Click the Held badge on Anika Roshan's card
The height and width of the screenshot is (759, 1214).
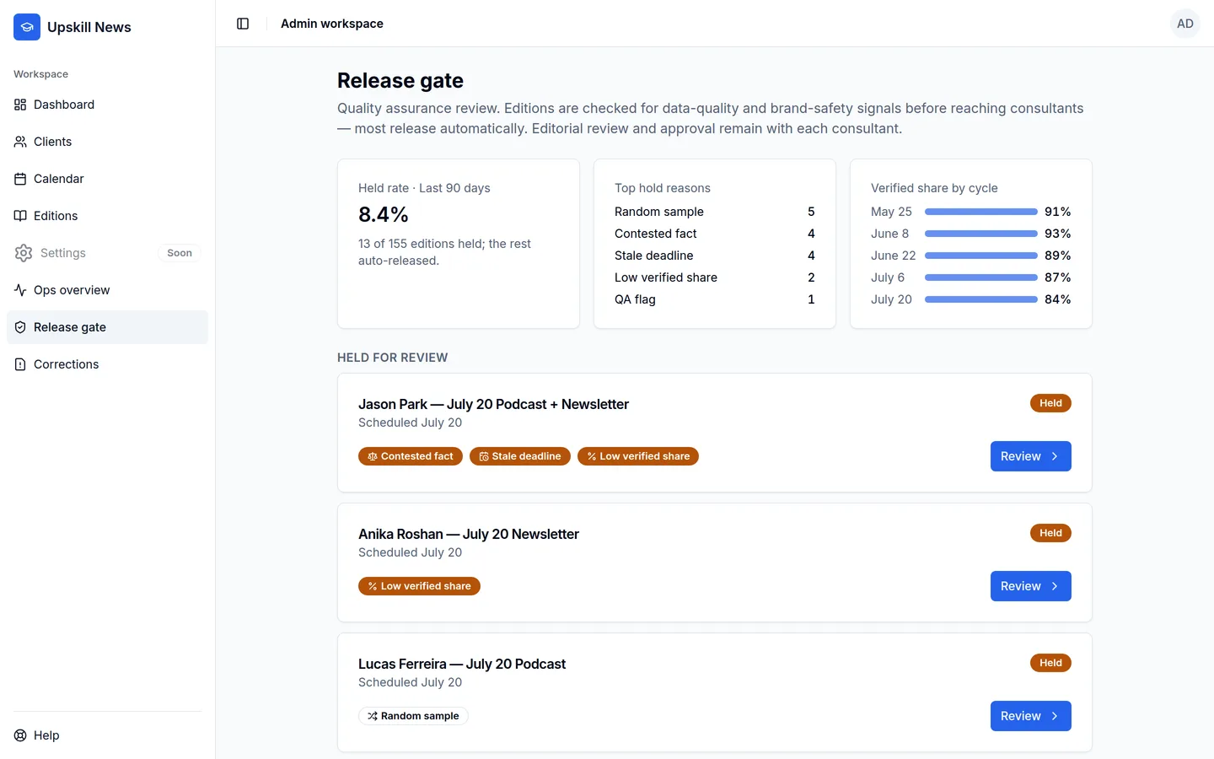click(x=1050, y=533)
